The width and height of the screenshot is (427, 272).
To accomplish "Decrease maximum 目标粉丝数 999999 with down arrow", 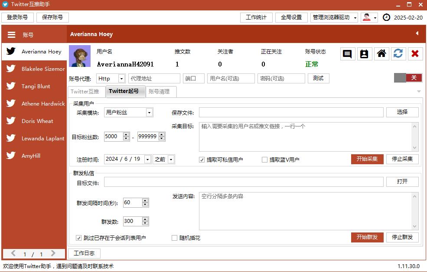I will tap(162, 138).
